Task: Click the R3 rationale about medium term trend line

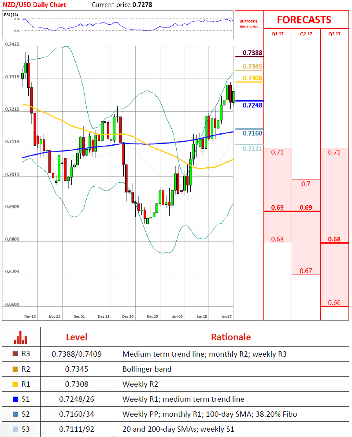Action: coord(204,354)
